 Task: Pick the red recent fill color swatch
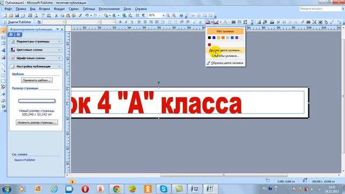(209, 45)
